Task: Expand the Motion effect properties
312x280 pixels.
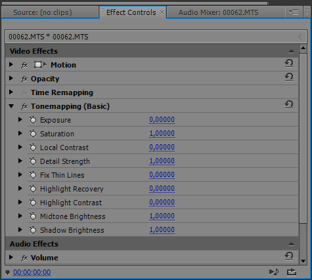Action: pyautogui.click(x=11, y=65)
